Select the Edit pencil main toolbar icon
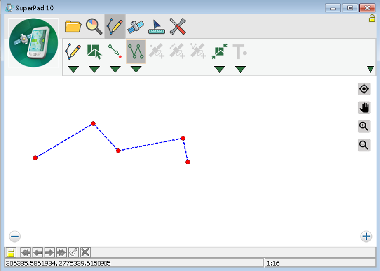The height and width of the screenshot is (271, 380). [x=115, y=26]
